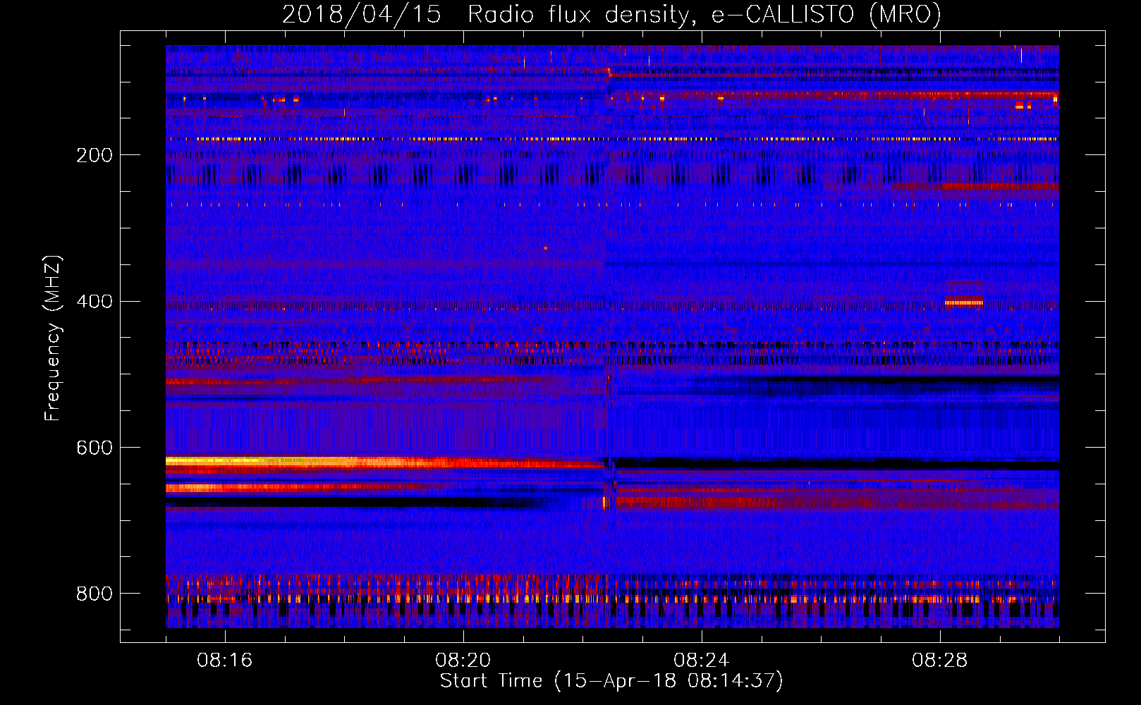This screenshot has height=705, width=1141.
Task: Click the plot title '2018/04/15 Radio flux density, e-CALLISTO (MRO)'
Action: (611, 14)
